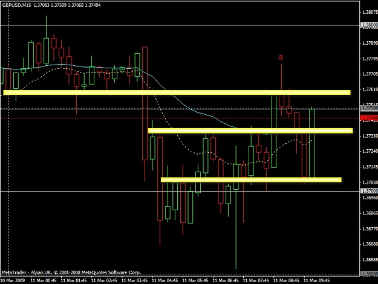Screen dimensions: 378x284
Task: Click the 1.38075 price axis label
Action: [370, 12]
